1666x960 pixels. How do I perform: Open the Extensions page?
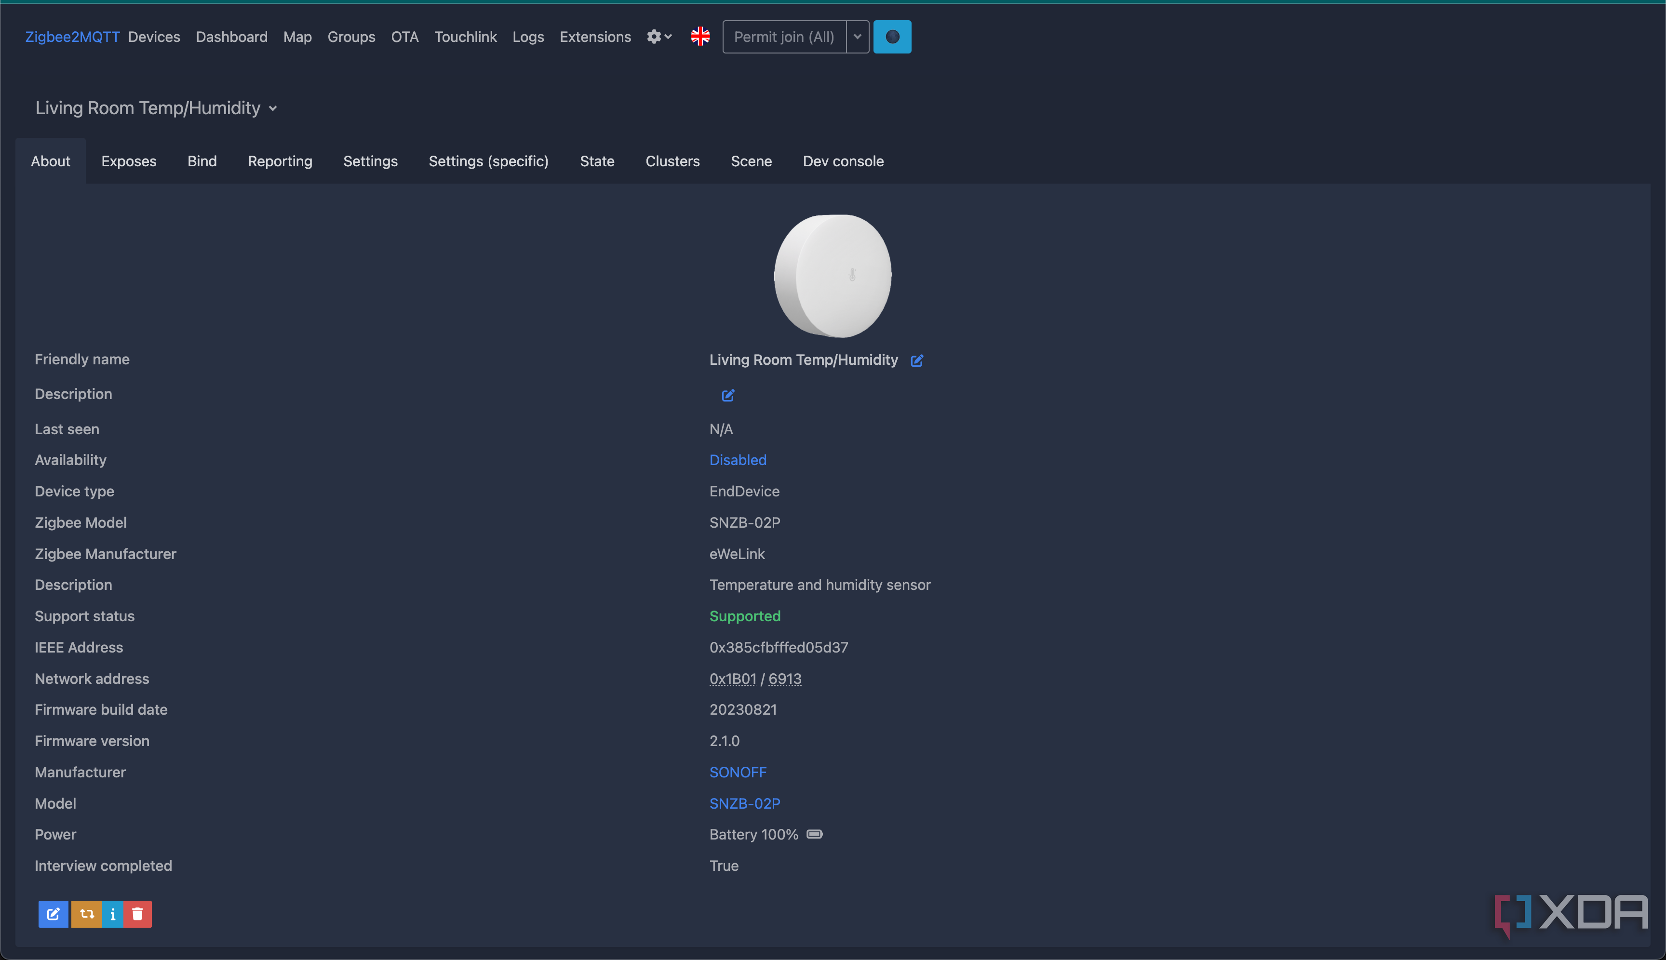pos(595,37)
